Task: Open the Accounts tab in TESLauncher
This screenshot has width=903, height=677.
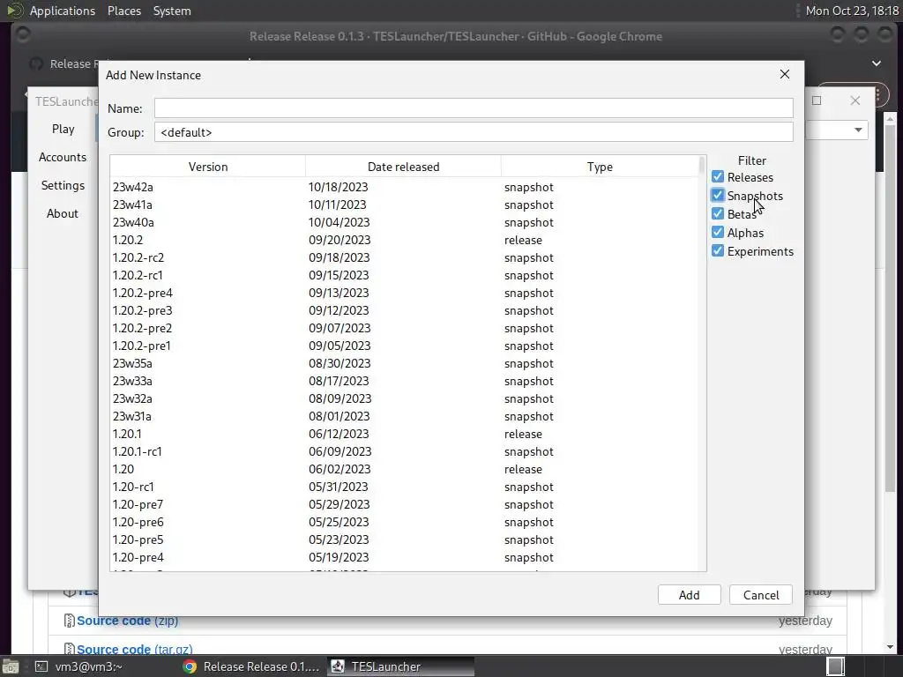Action: pyautogui.click(x=63, y=157)
